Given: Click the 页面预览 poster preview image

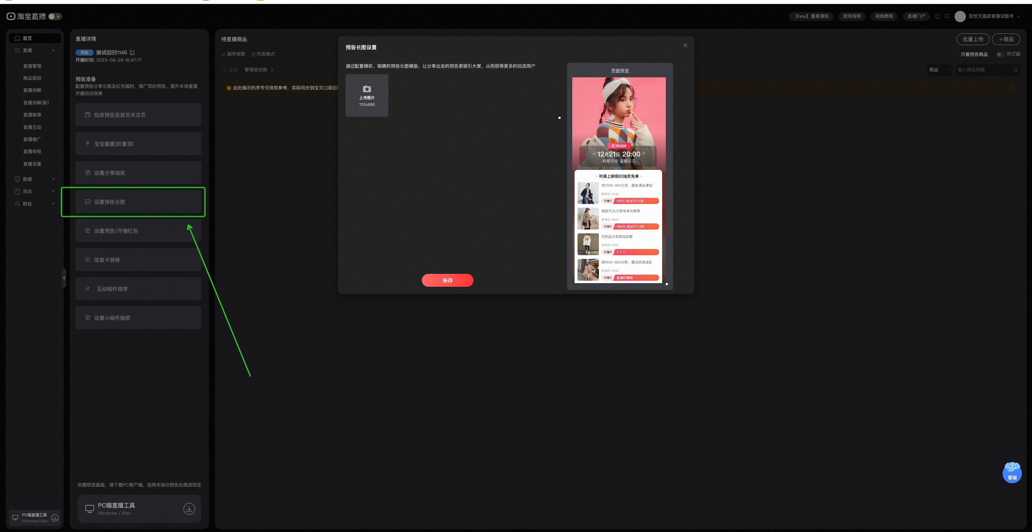Looking at the screenshot, I should tap(619, 180).
